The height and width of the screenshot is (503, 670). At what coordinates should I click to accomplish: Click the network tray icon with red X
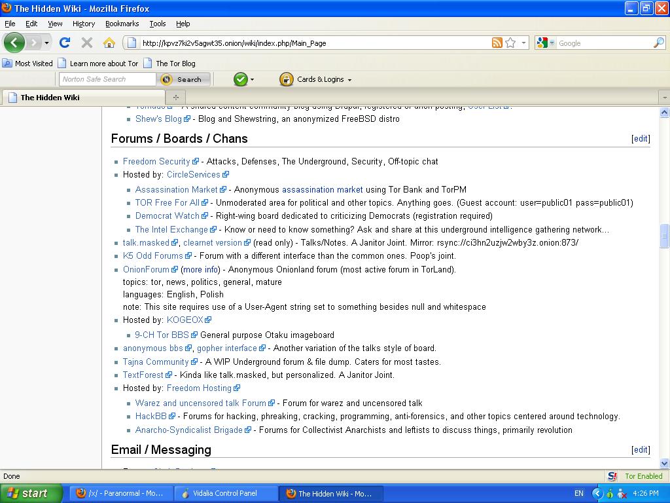[622, 494]
